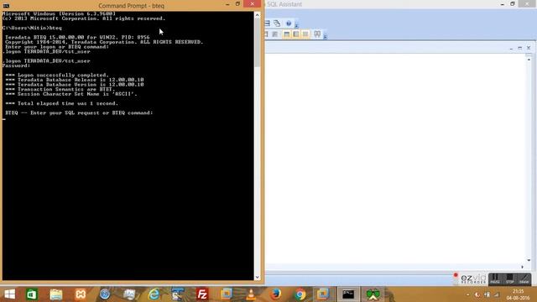Switch to Command Prompt taskbar button
Viewport: 537px width, 302px height.
(x=348, y=294)
